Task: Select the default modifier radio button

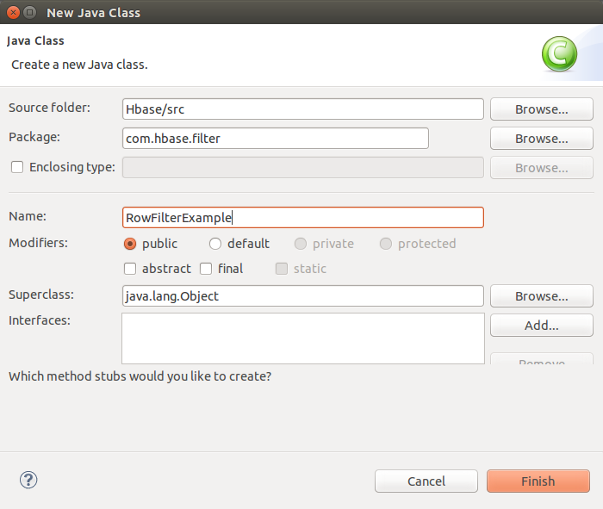Action: click(215, 244)
